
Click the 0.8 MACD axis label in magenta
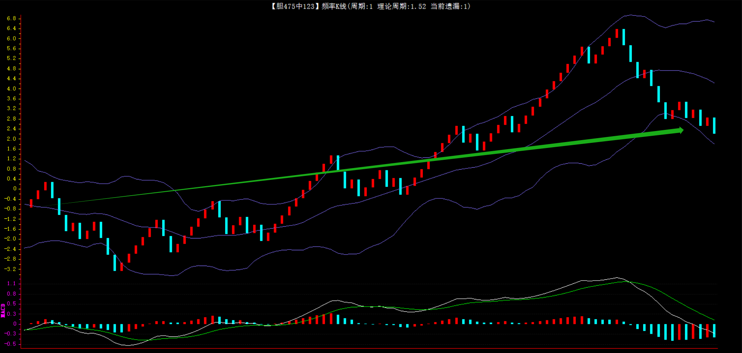11,294
